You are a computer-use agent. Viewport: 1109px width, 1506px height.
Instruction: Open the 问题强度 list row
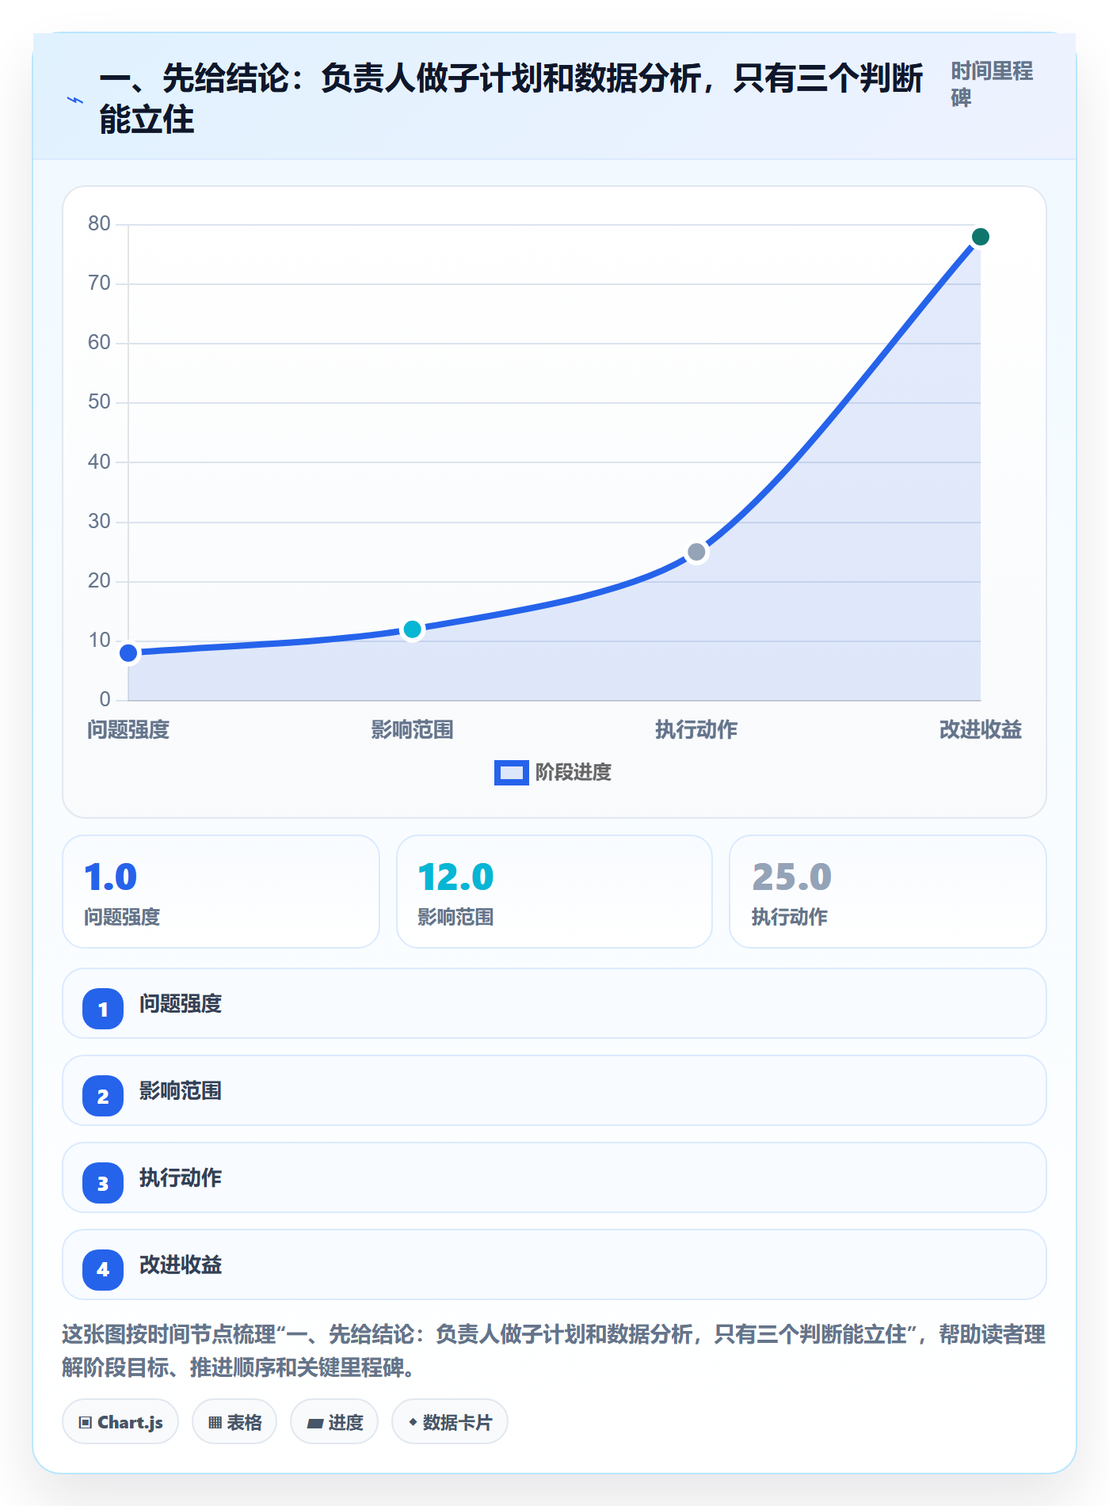coord(554,1003)
